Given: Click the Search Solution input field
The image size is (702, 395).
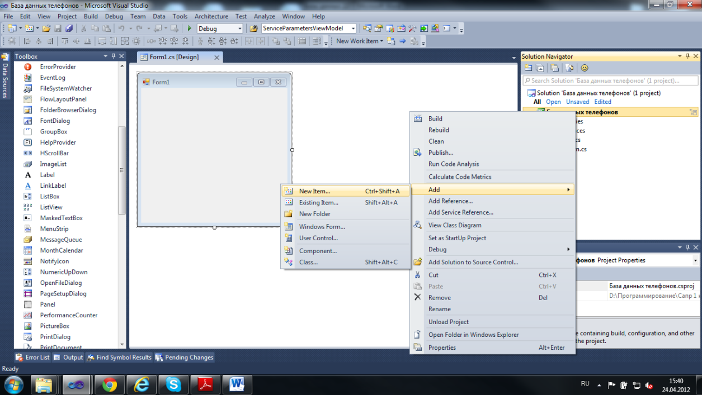Looking at the screenshot, I should tap(610, 80).
